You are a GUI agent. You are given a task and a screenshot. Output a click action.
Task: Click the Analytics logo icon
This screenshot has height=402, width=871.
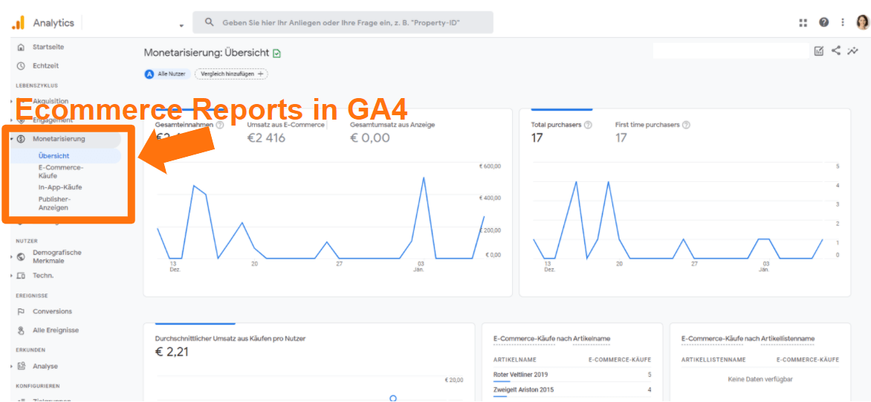click(19, 23)
